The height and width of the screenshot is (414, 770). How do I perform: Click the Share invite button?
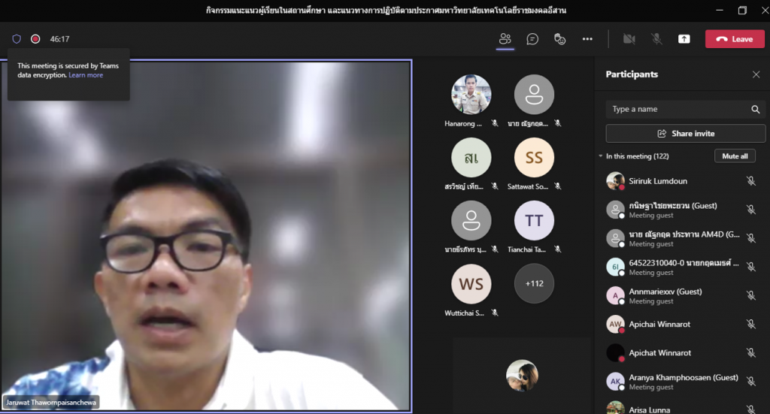point(685,134)
